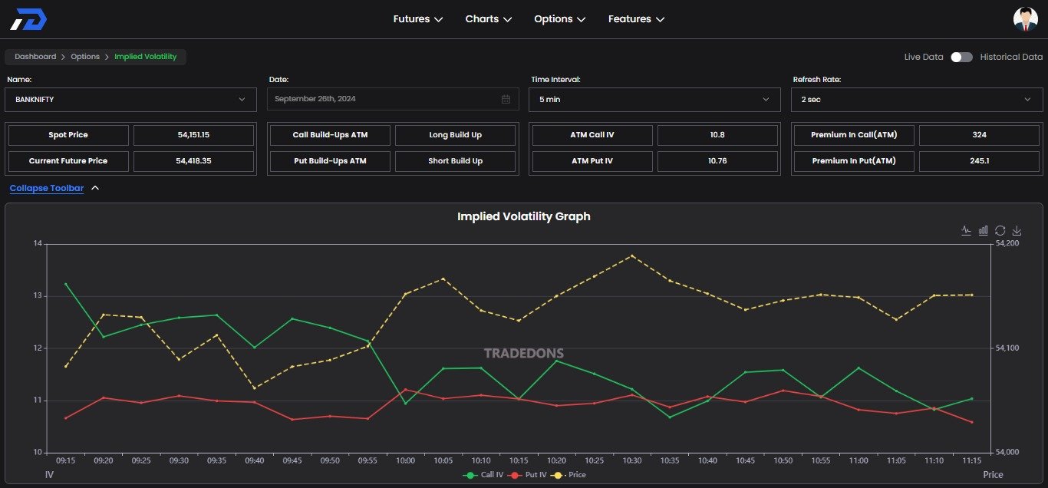The height and width of the screenshot is (488, 1048).
Task: Click the caret icon beside Collapse Toolbar
Action: coord(95,188)
